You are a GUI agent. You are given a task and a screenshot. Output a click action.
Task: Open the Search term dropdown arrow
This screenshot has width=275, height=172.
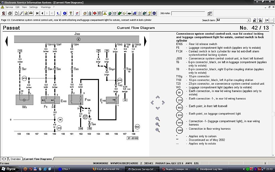coord(249,20)
